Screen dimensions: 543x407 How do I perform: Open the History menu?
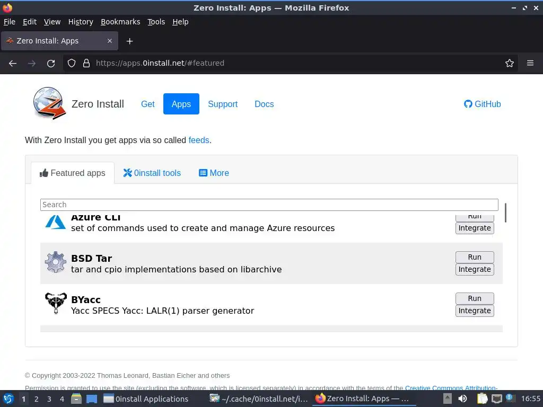point(81,22)
